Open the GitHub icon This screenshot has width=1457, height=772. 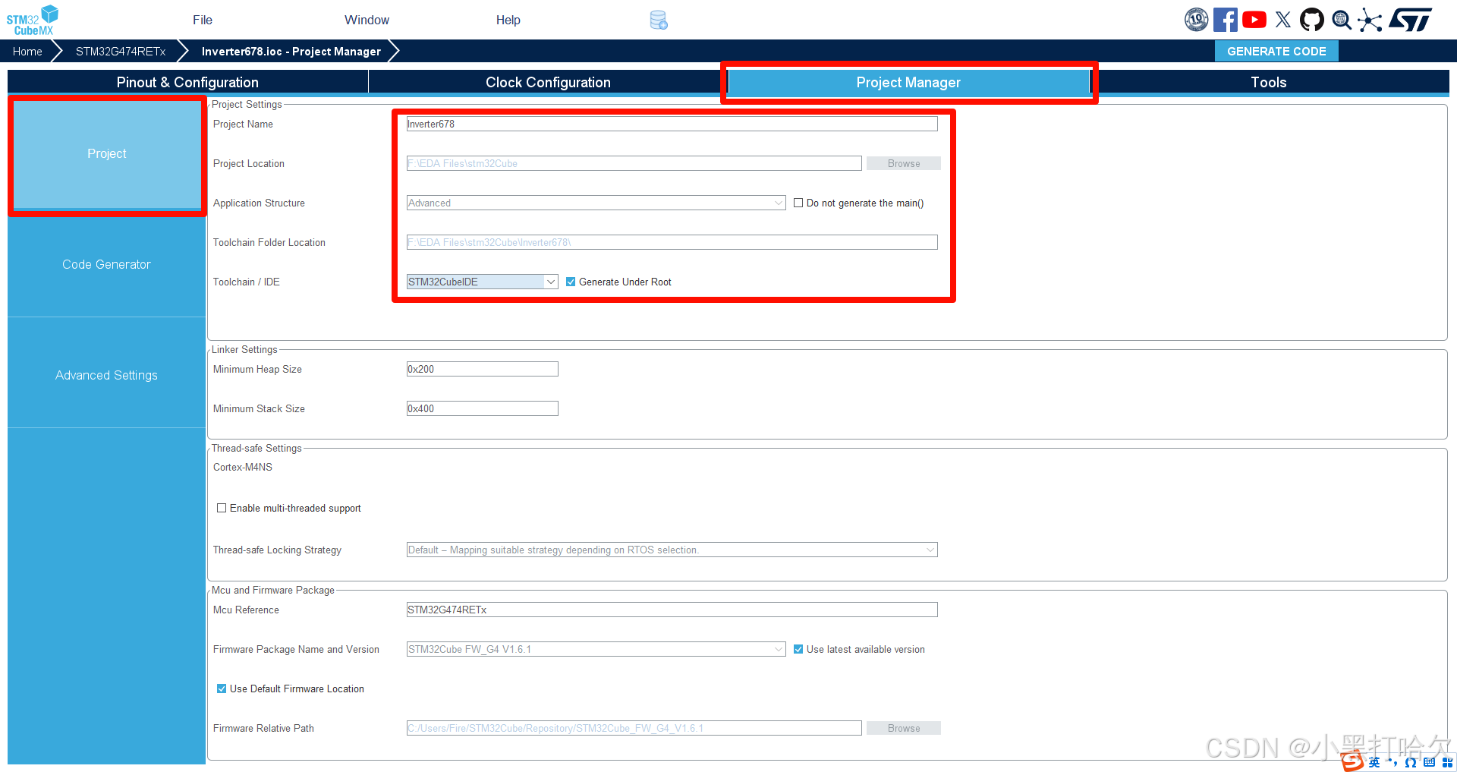coord(1312,20)
